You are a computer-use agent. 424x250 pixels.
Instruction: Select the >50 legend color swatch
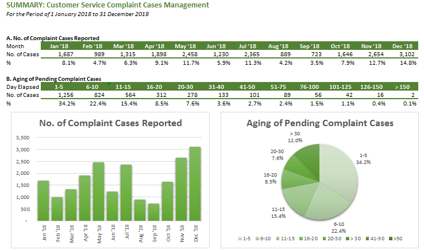coord(391,239)
